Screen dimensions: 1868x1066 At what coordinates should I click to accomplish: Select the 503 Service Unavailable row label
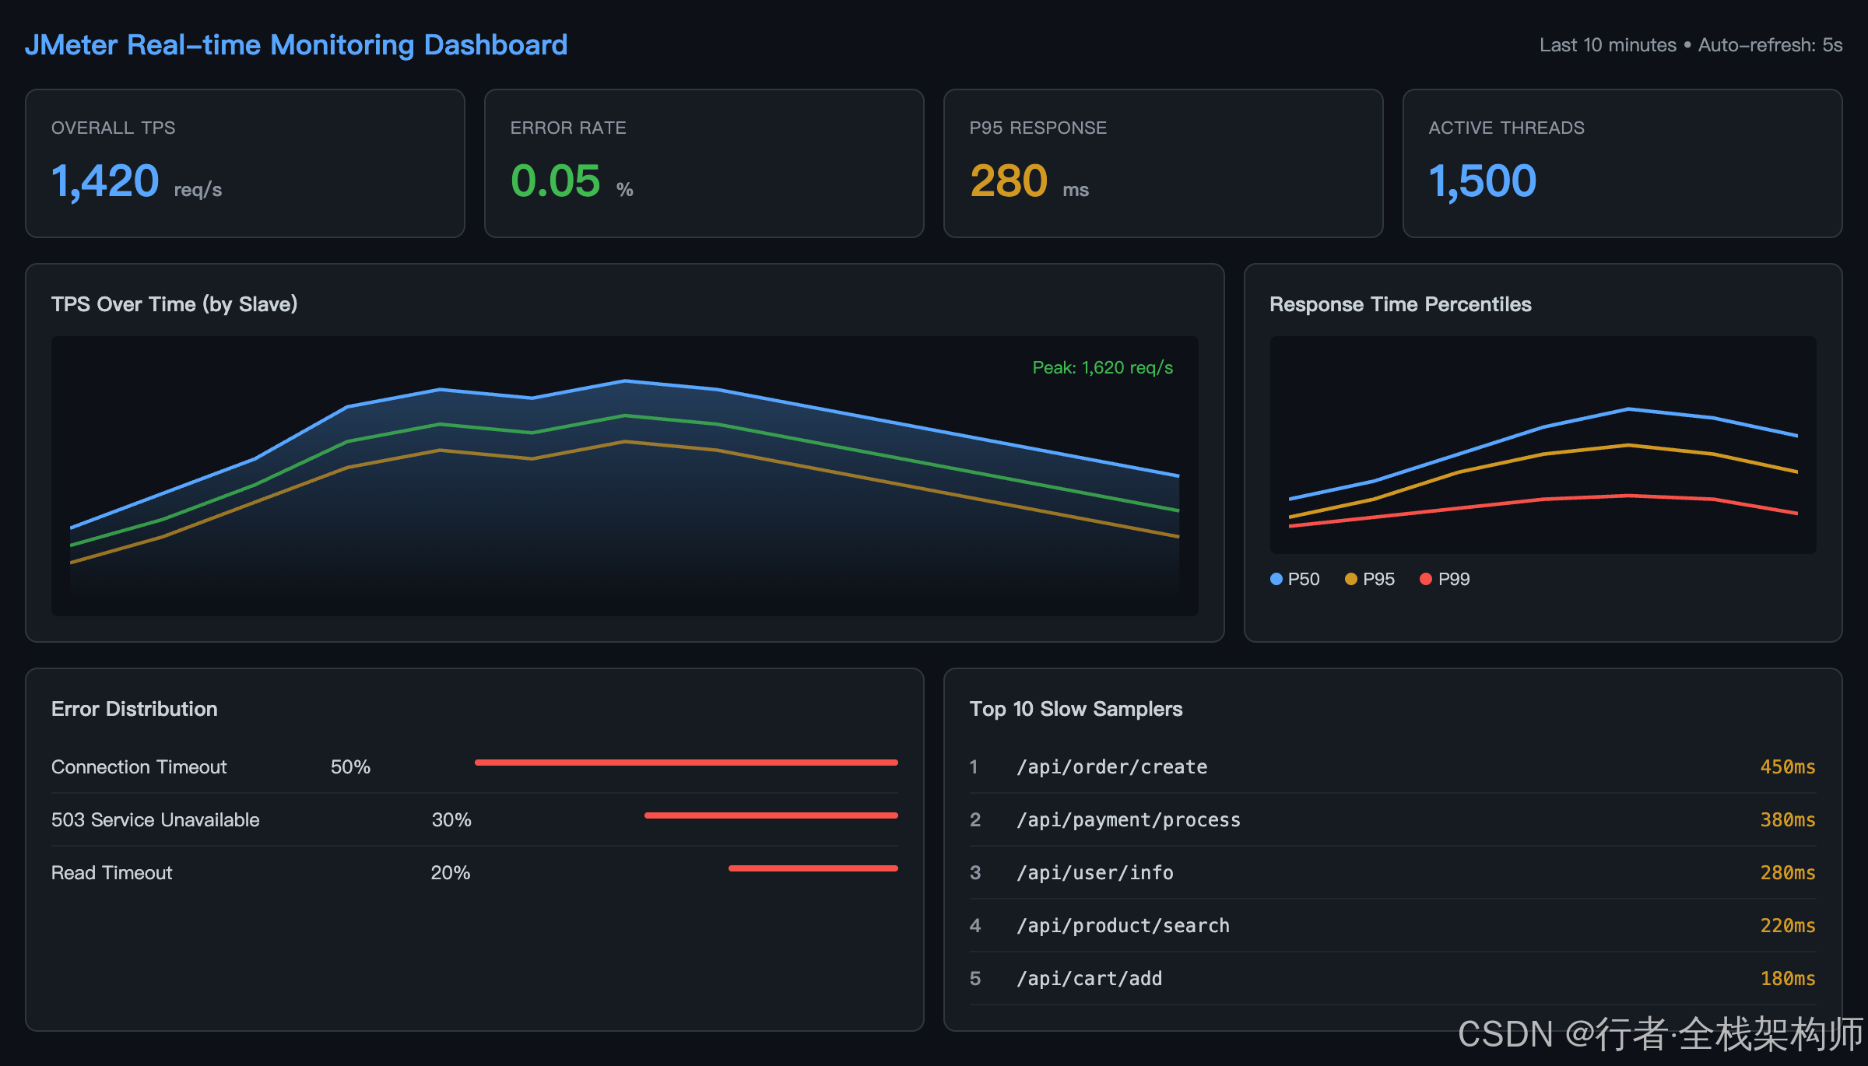click(155, 820)
